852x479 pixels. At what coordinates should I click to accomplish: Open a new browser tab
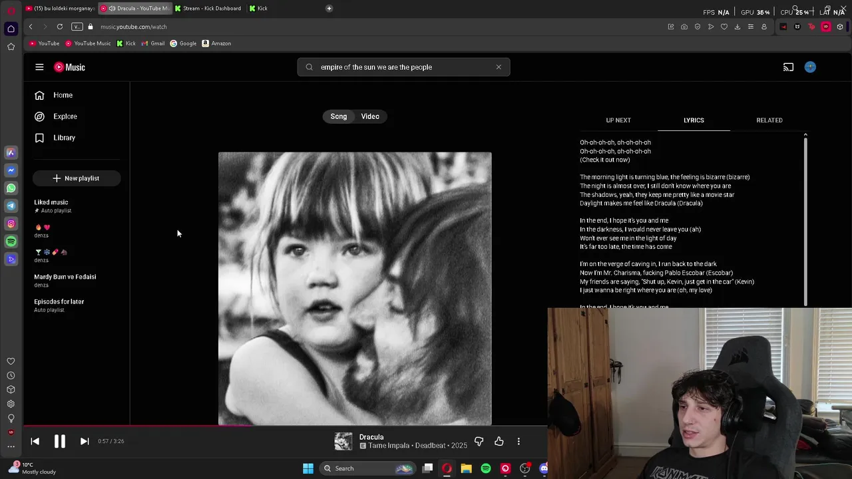point(329,9)
